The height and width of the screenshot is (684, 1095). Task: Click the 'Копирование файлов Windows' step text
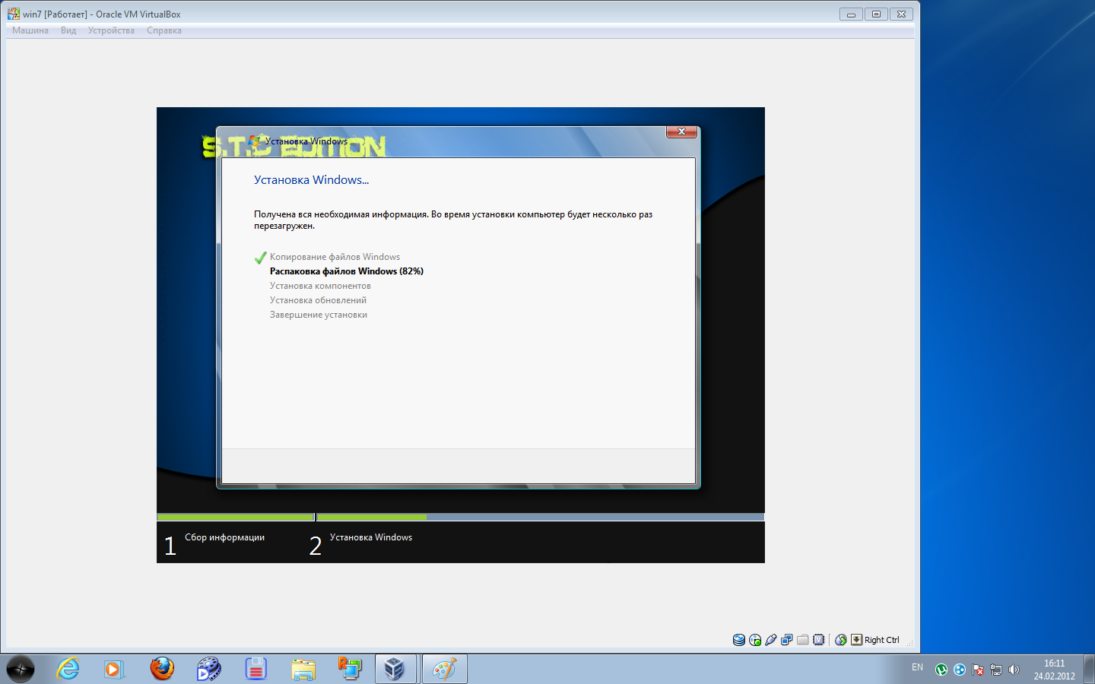click(x=335, y=257)
